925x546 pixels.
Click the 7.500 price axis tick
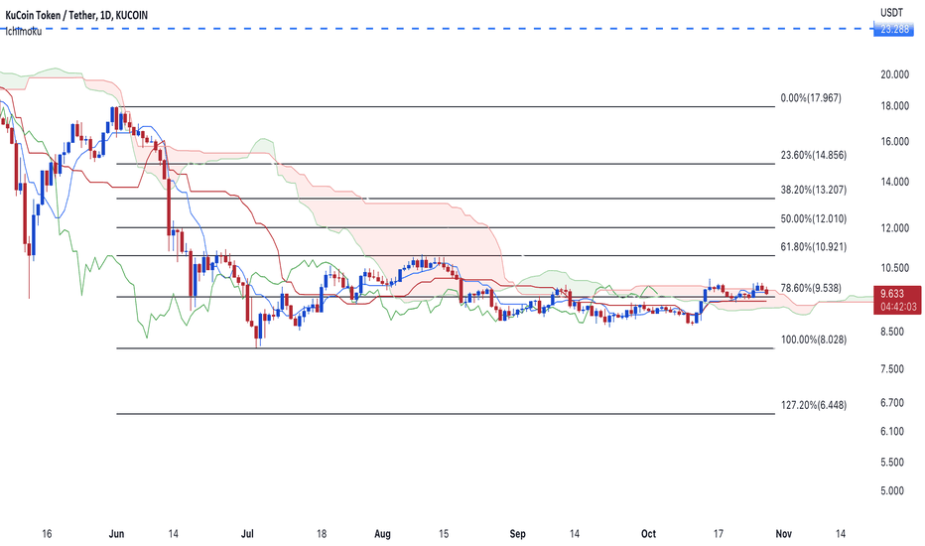click(892, 369)
